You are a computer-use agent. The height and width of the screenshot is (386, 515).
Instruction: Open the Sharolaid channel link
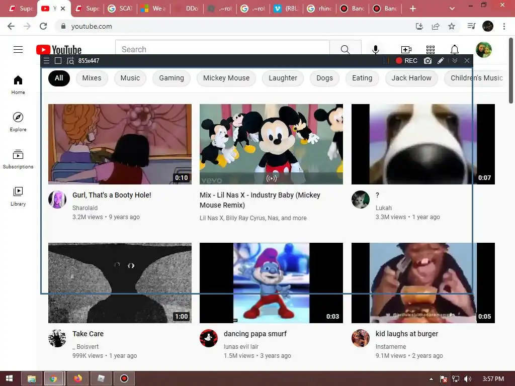coord(84,208)
